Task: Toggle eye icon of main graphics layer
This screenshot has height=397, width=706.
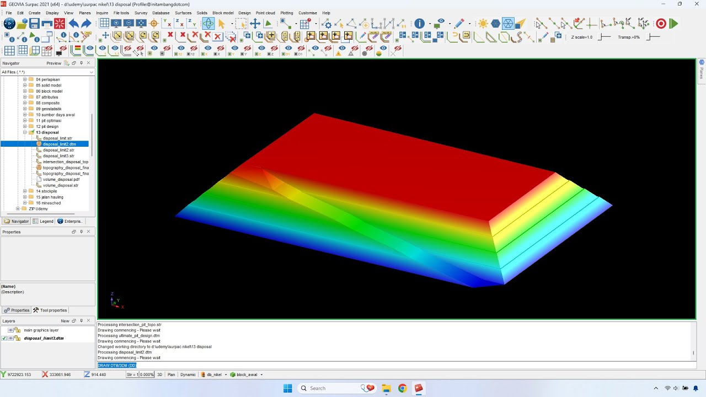Action: tap(10, 330)
